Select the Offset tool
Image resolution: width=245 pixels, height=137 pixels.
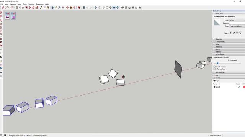(x=26, y=8)
